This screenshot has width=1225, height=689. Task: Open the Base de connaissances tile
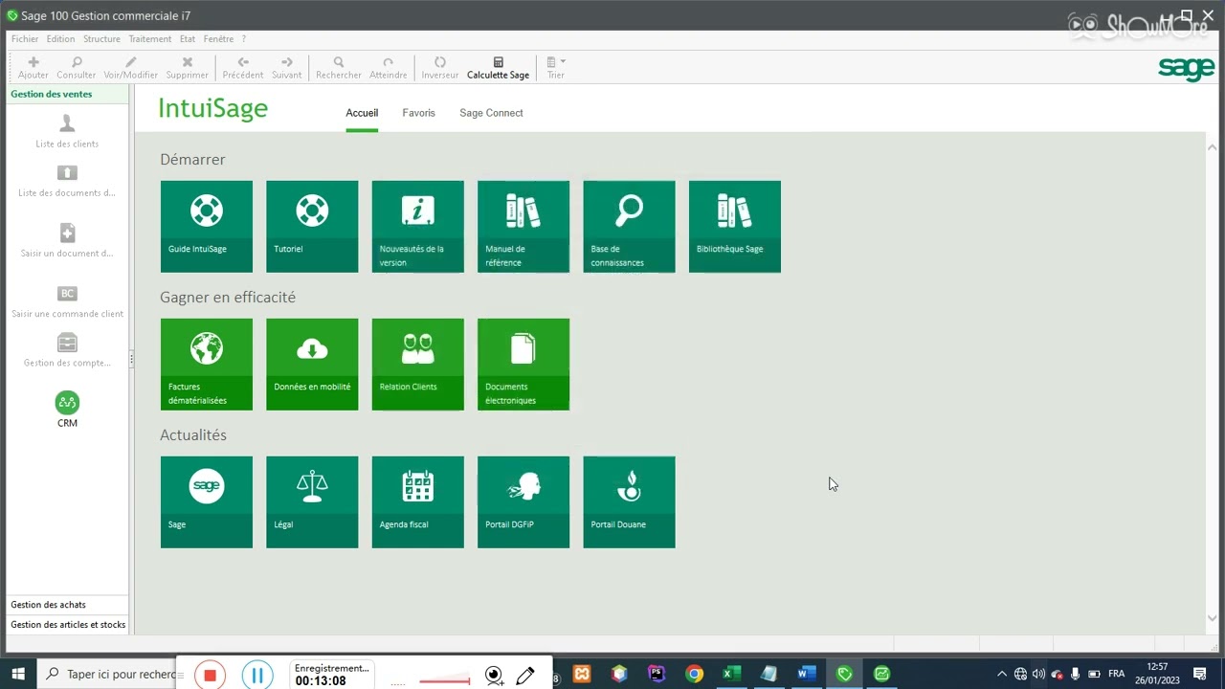click(x=629, y=227)
